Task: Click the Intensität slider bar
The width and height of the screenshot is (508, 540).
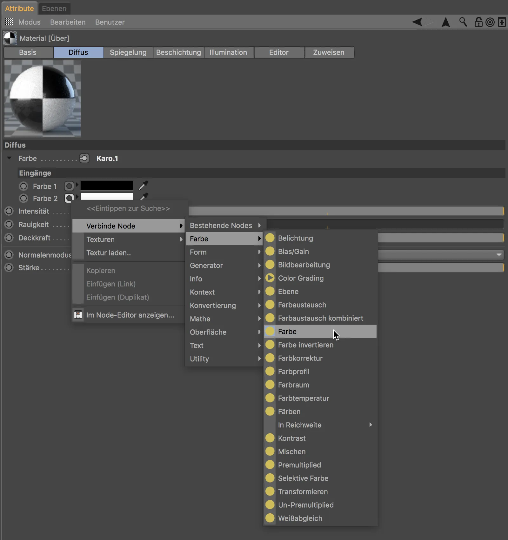Action: click(346, 211)
